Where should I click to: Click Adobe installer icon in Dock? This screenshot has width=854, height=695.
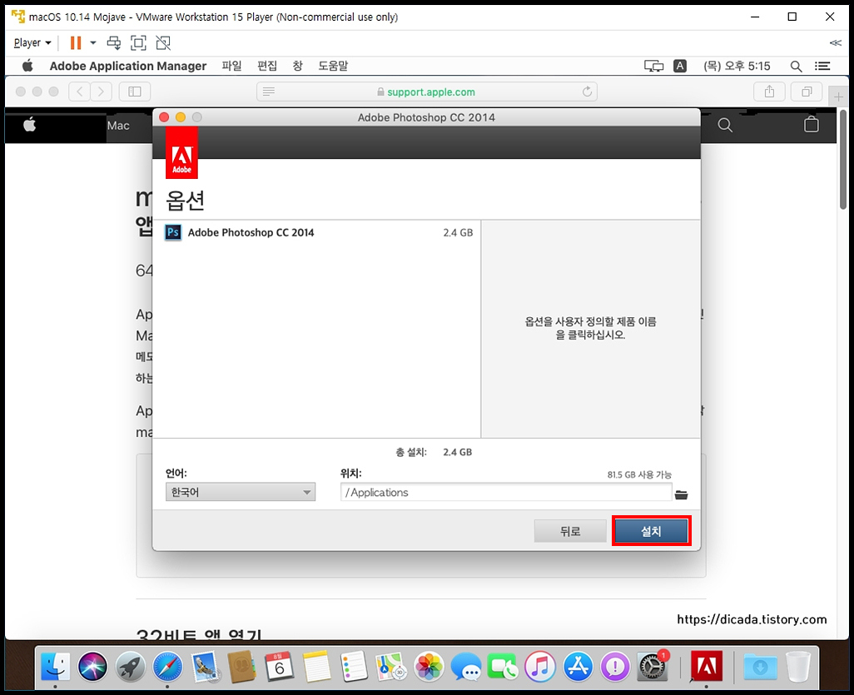pos(707,666)
